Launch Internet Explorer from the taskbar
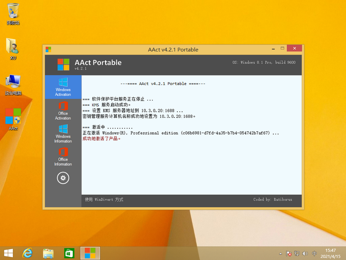Viewport: 346px width, 260px height. point(28,253)
